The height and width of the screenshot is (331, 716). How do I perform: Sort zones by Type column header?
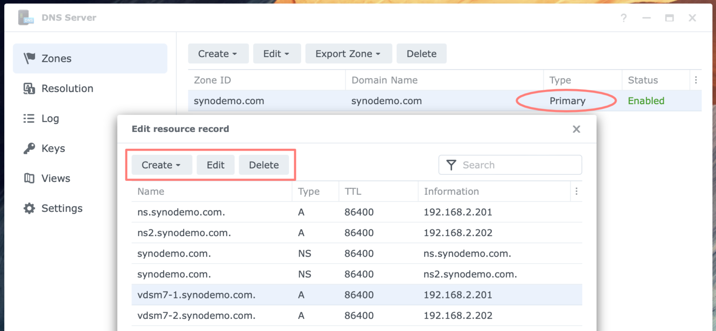[x=583, y=80]
